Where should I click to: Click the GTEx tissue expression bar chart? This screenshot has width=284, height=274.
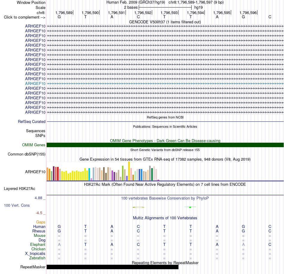(x=103, y=171)
